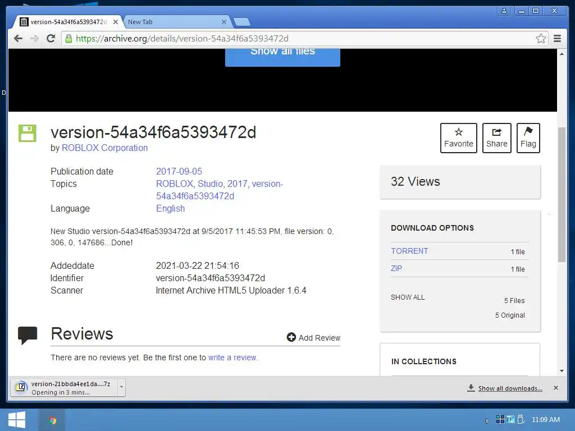575x431 pixels.
Task: Click the DOWNLOAD OPTIONS heading
Action: pyautogui.click(x=432, y=228)
